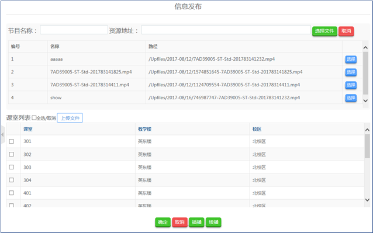
Task: Click the classroom number 303
Action: [27, 167]
